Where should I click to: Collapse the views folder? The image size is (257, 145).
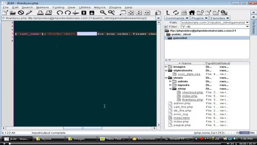[166, 78]
